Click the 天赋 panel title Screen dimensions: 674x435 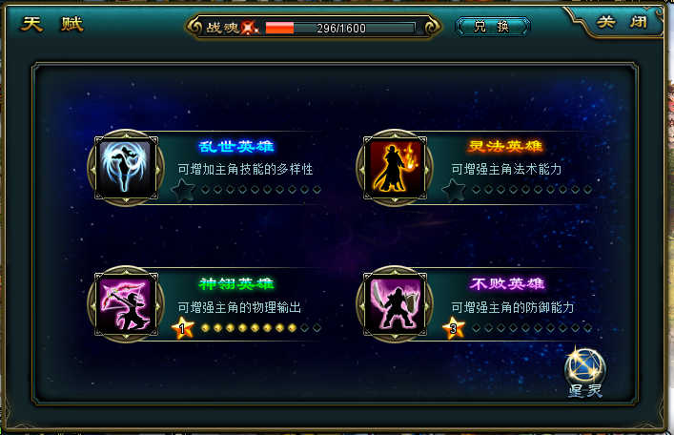tap(52, 24)
